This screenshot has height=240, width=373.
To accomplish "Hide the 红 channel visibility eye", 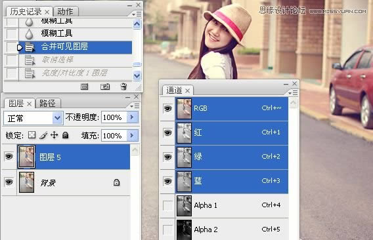I will pos(167,132).
